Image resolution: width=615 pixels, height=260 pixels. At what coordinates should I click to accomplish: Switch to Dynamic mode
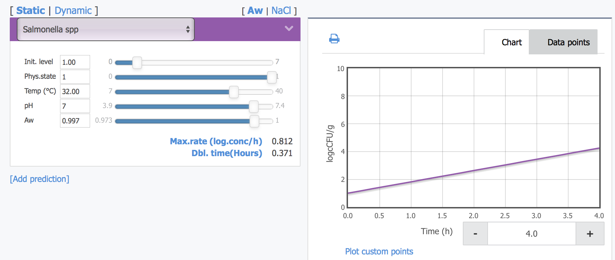point(73,10)
